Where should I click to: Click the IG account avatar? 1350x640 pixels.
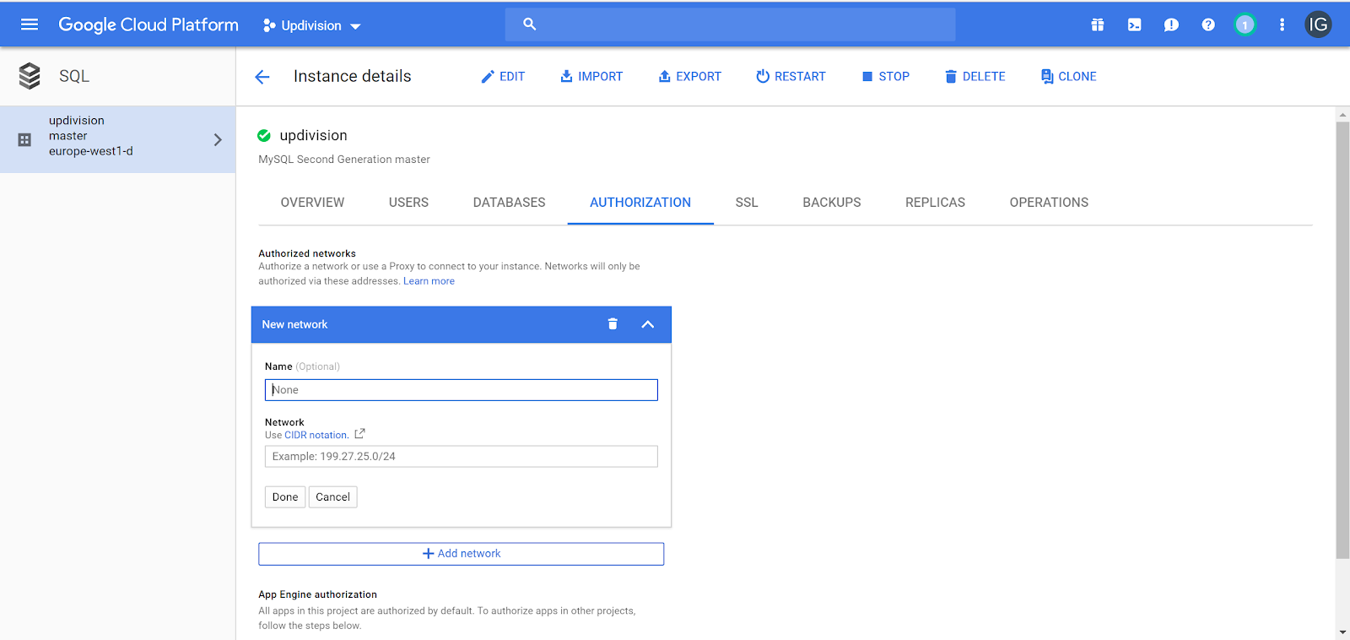1318,24
